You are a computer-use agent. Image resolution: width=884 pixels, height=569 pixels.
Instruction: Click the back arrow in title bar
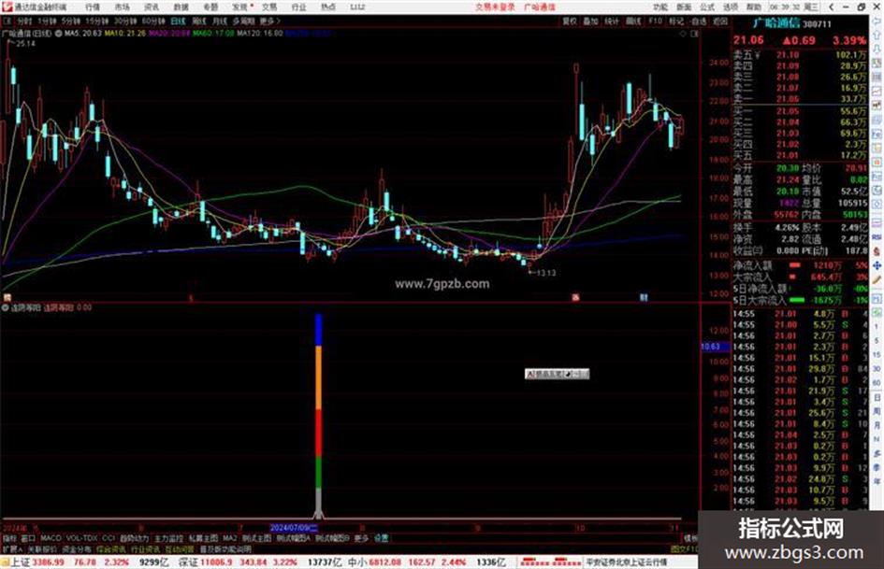click(x=832, y=7)
